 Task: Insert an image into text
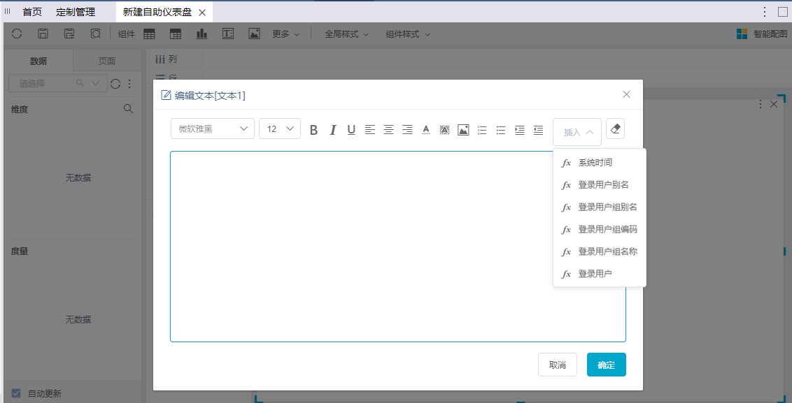pos(463,130)
